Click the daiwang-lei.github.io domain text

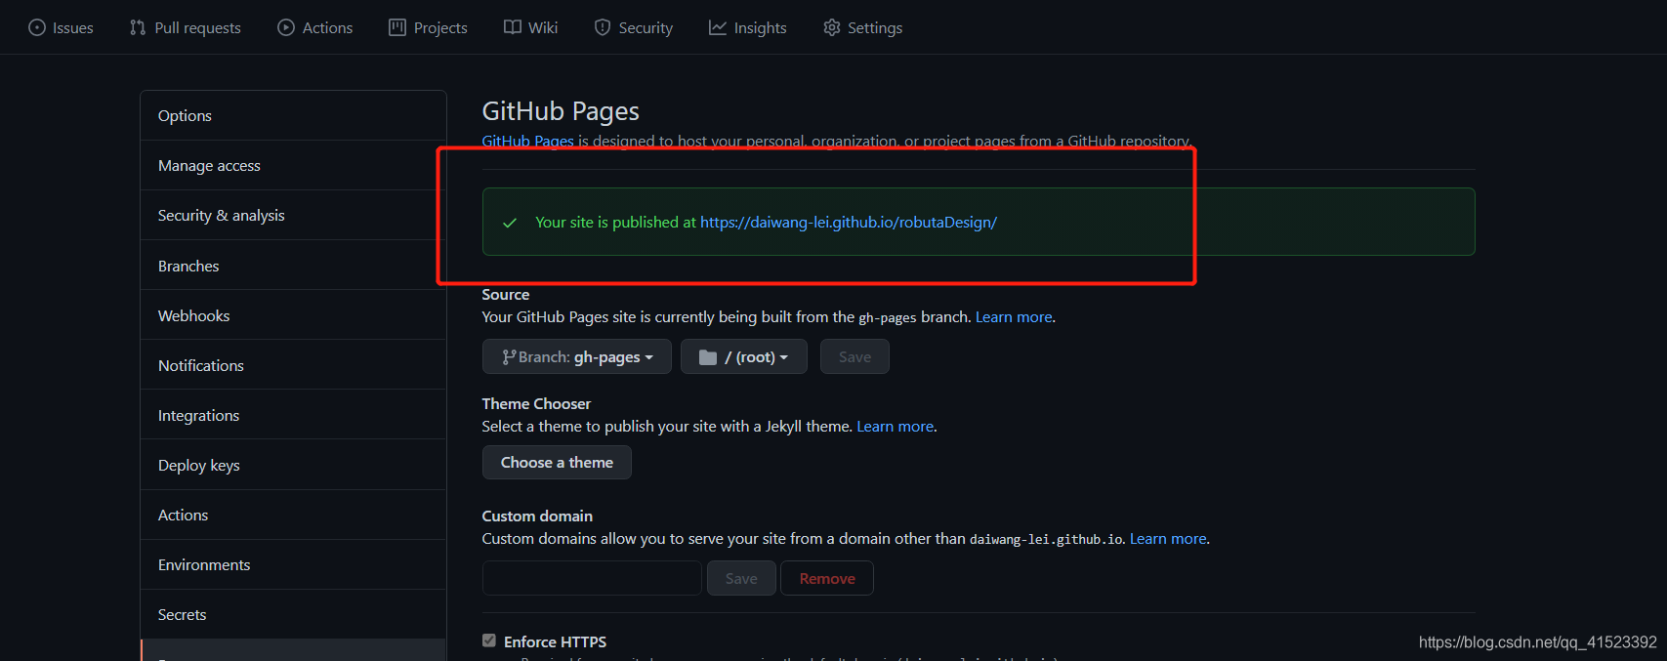tap(1046, 539)
